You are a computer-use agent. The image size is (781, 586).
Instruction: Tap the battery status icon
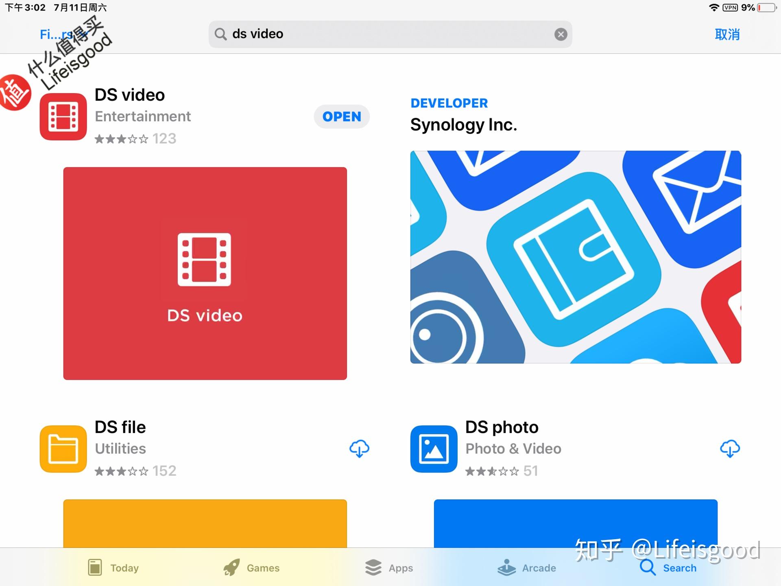click(x=766, y=7)
